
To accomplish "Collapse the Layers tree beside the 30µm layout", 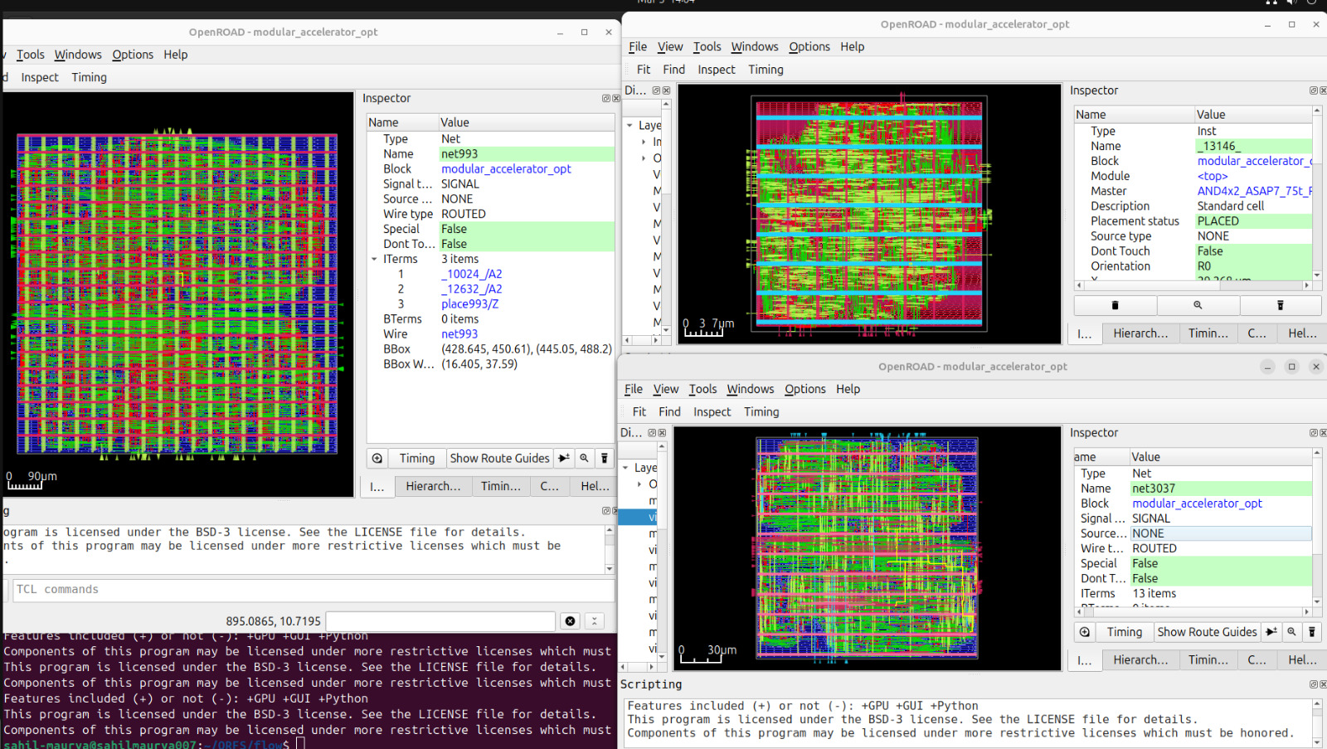I will [626, 469].
